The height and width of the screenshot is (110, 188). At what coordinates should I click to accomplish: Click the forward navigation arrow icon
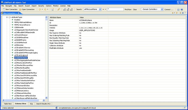45,9
